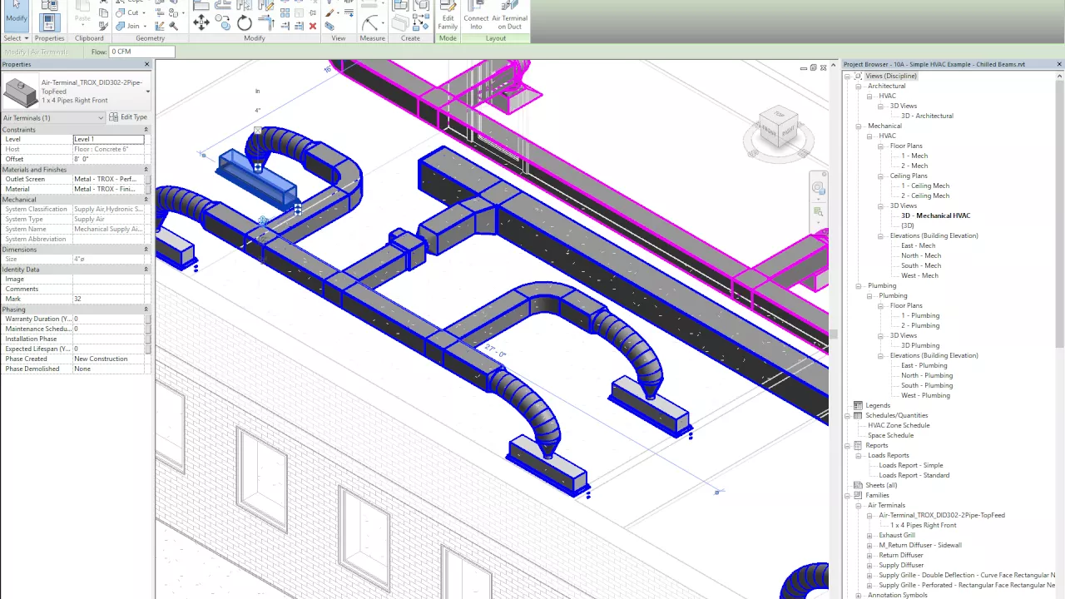Click the Connect Into tool
This screenshot has height=599, width=1065.
coord(476,17)
